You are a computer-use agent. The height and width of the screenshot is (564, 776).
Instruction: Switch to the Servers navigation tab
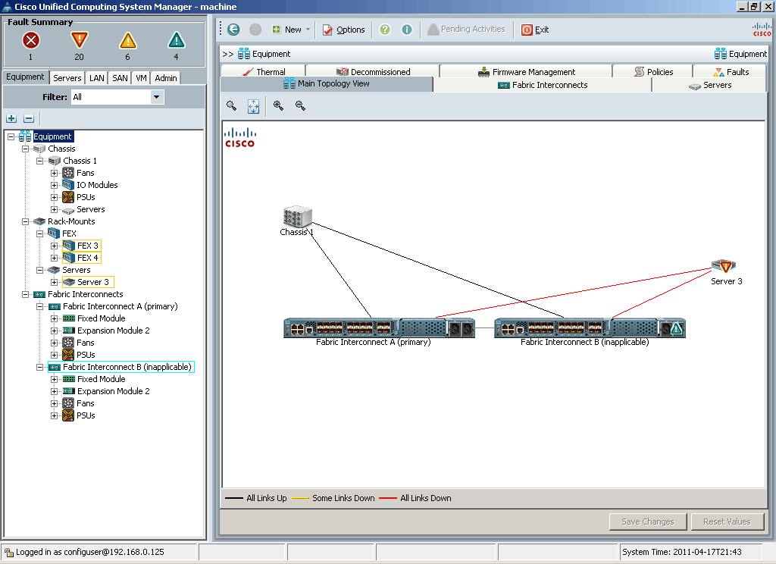point(67,78)
